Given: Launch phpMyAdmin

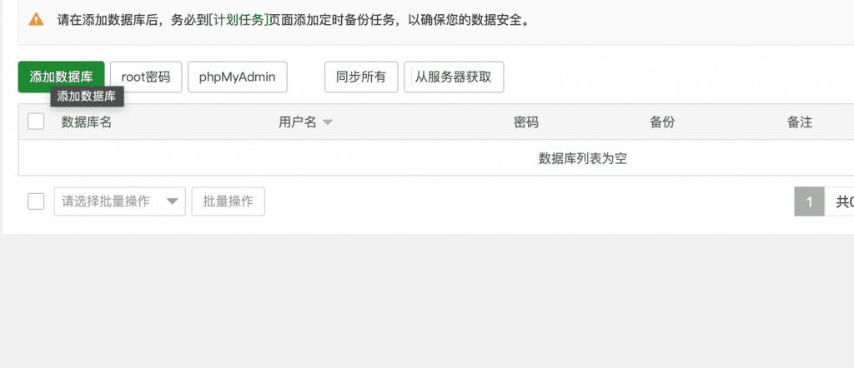Looking at the screenshot, I should click(x=238, y=77).
